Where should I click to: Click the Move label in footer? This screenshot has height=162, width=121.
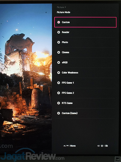click(73, 146)
